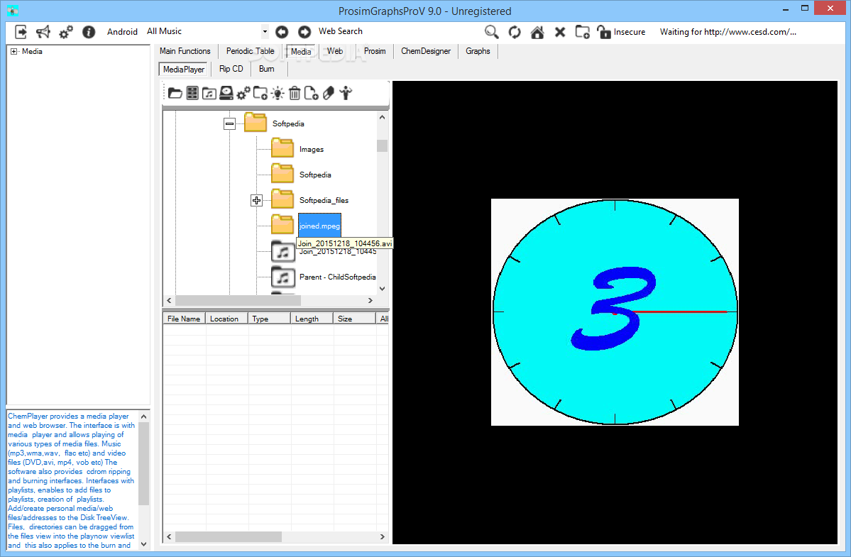Viewport: 851px width, 557px height.
Task: Open settings gears in the top toolbar
Action: pyautogui.click(x=66, y=32)
